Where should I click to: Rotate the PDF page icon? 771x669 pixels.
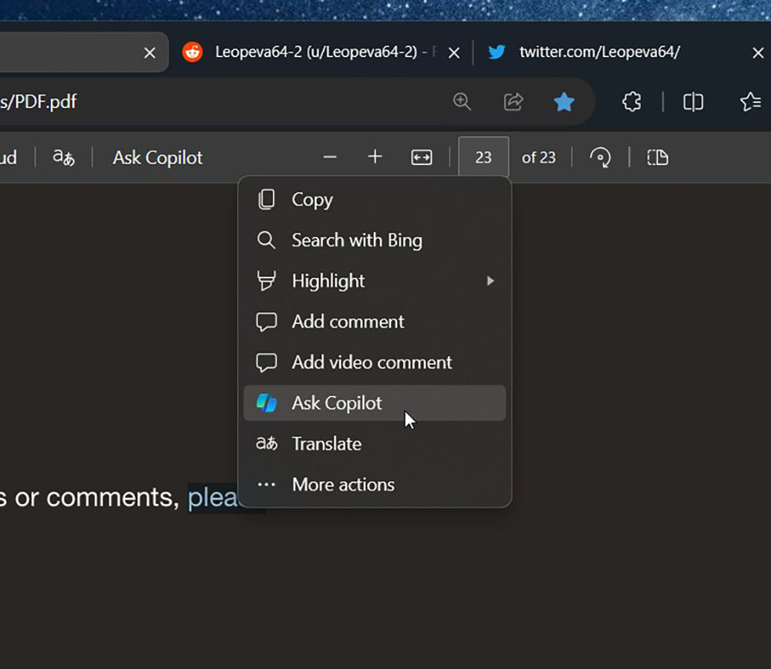point(600,157)
